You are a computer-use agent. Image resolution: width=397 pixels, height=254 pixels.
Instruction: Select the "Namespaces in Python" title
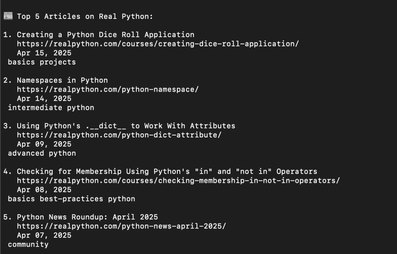click(62, 80)
